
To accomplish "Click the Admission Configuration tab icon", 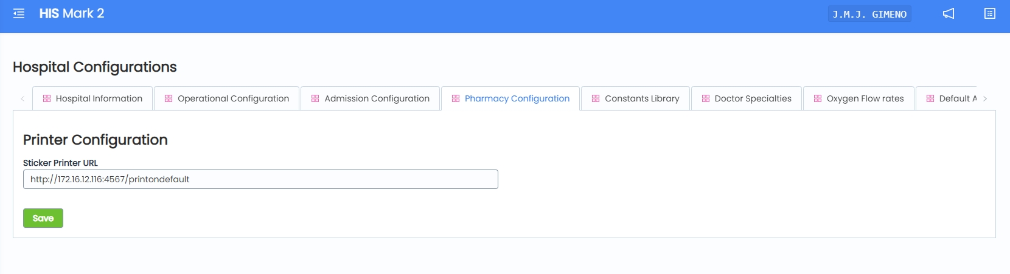I will [x=315, y=98].
